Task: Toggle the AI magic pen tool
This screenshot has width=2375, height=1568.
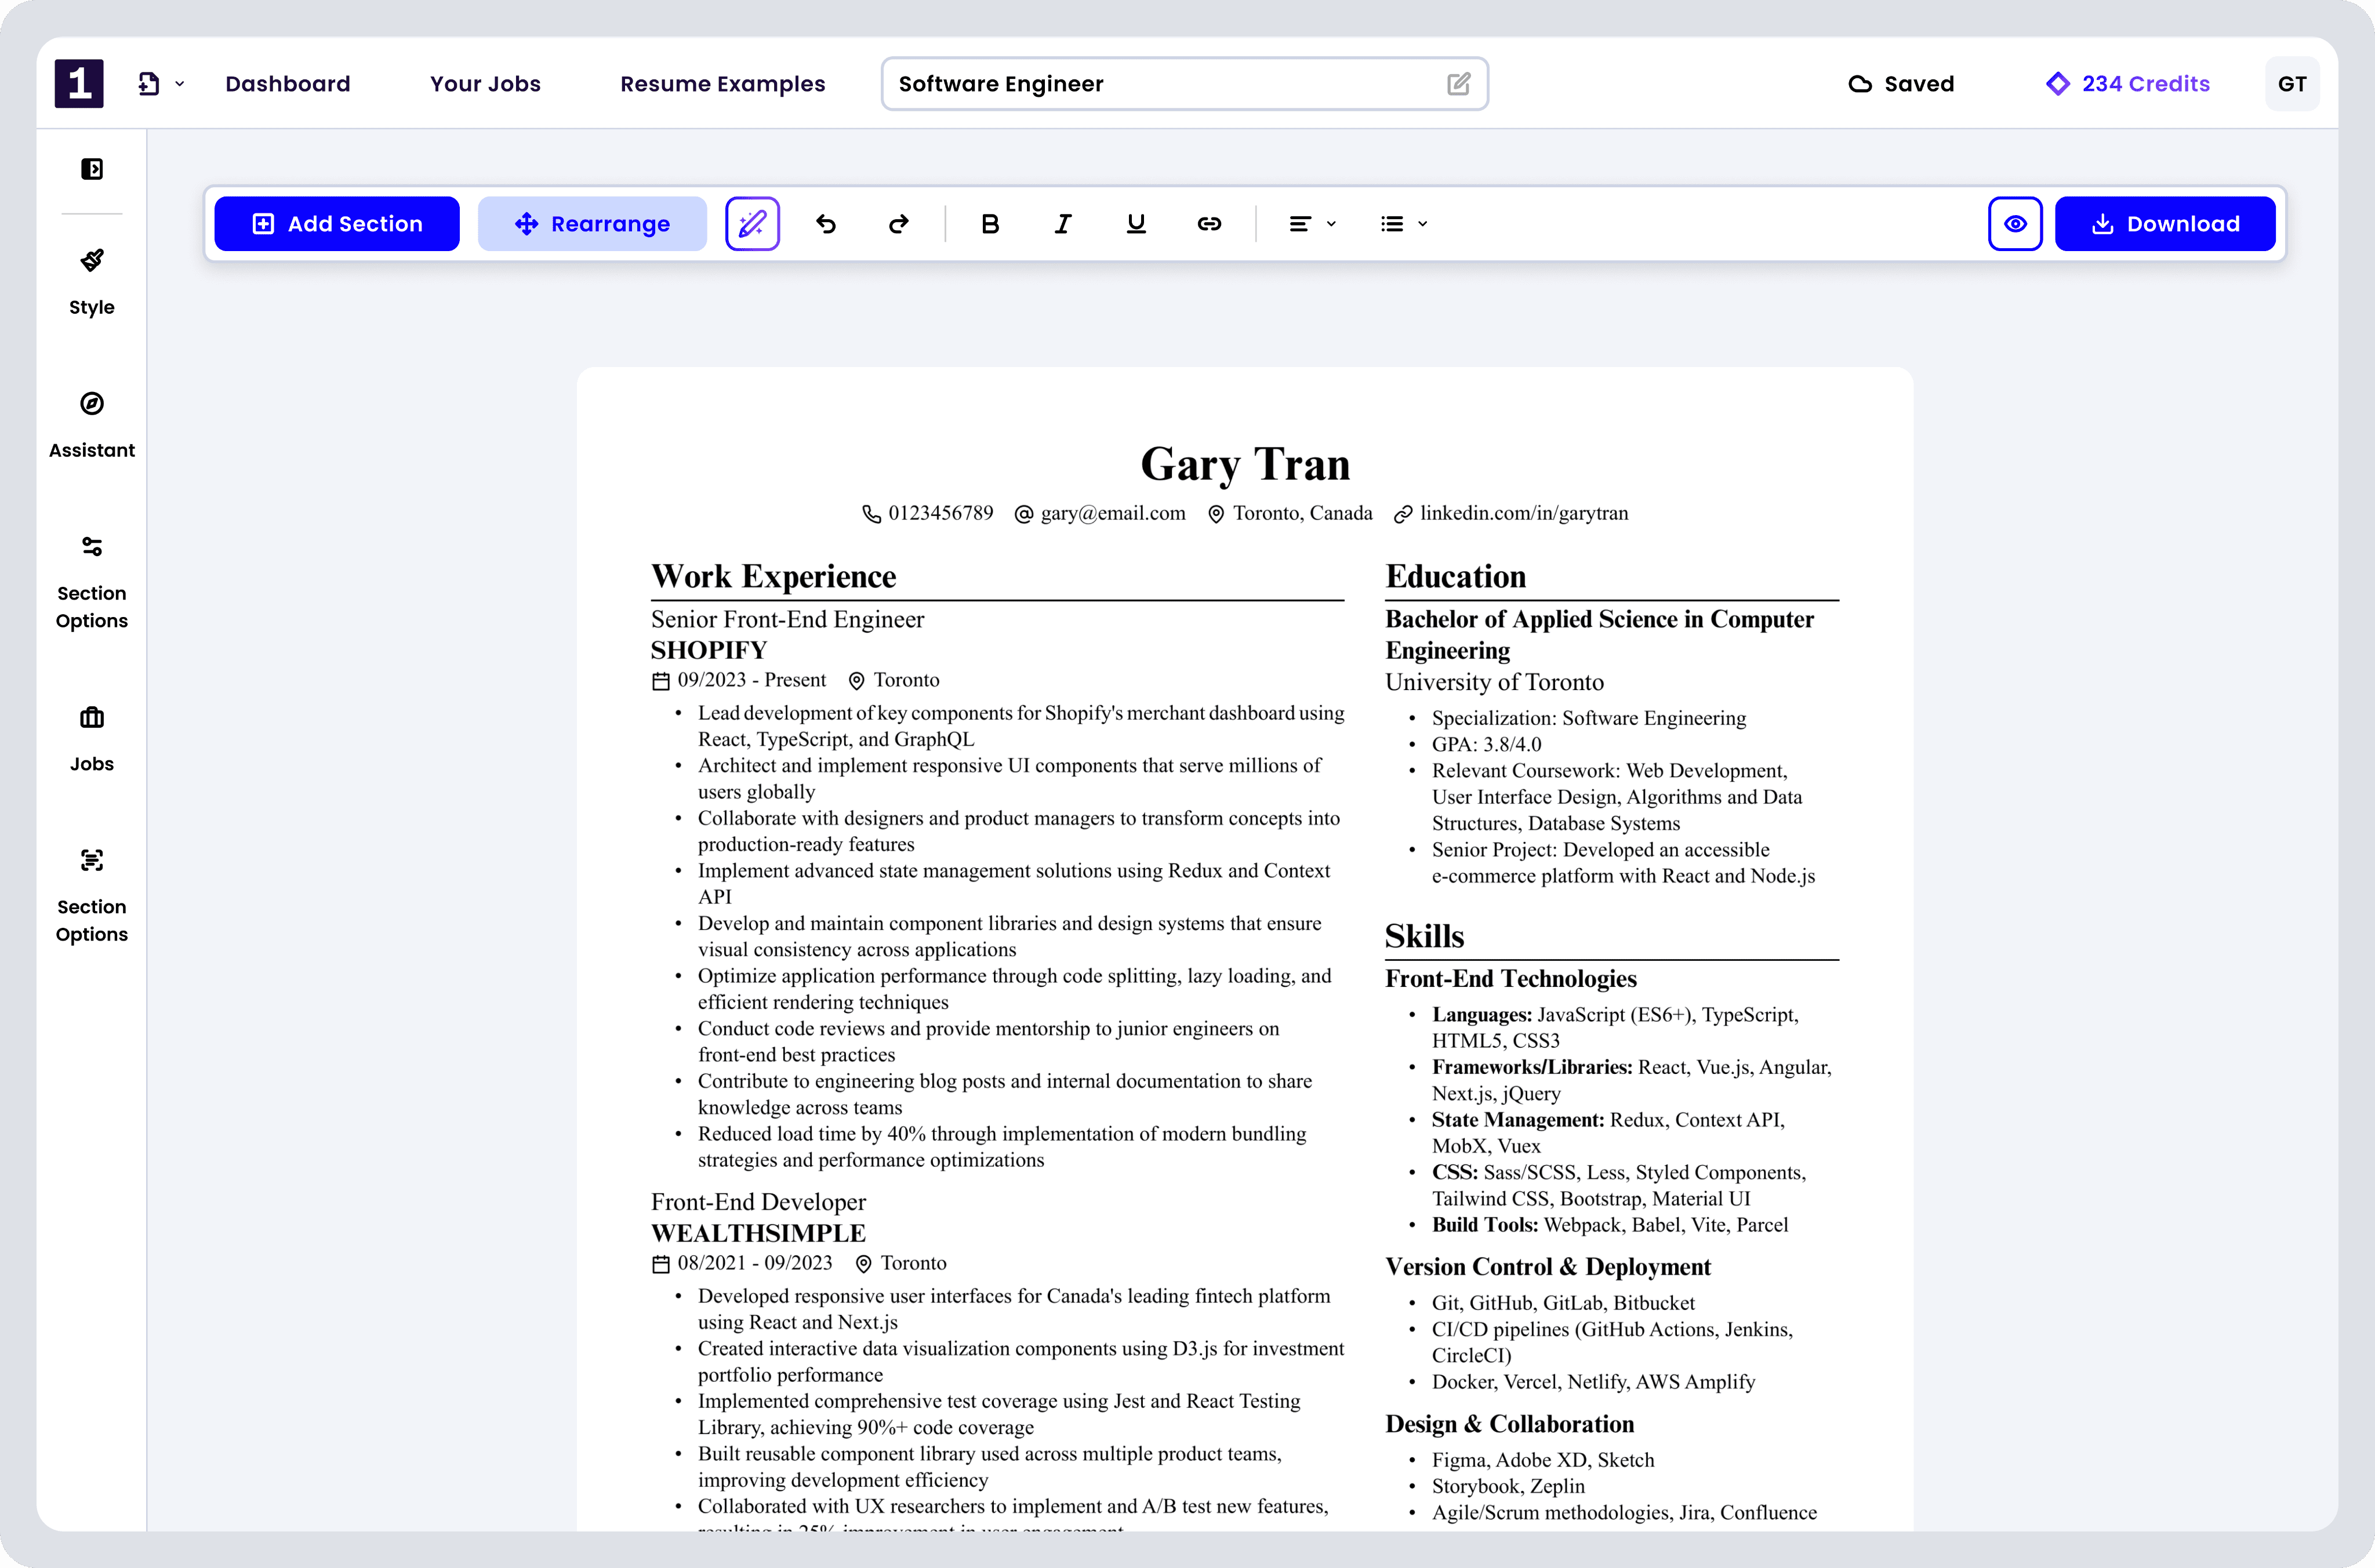Action: tap(752, 224)
